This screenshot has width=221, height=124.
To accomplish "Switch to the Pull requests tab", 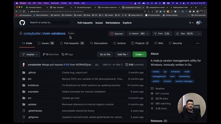I will pyautogui.click(x=72, y=43).
